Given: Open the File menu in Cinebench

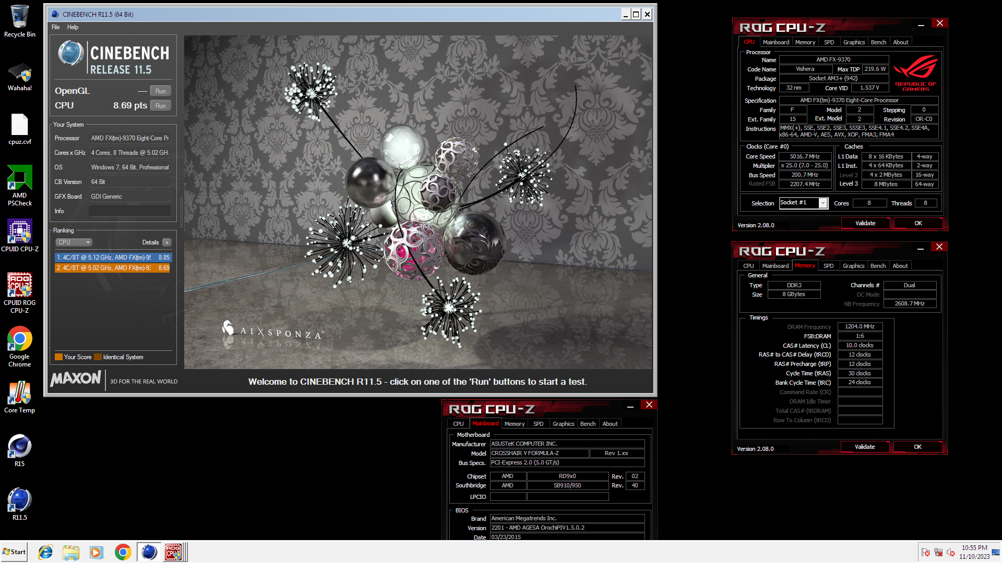Looking at the screenshot, I should coord(56,27).
